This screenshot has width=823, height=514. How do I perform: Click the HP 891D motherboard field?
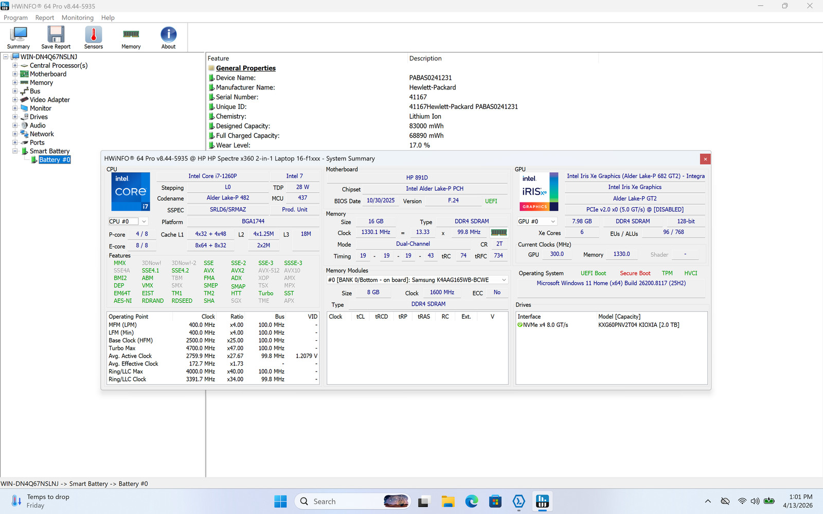417,178
